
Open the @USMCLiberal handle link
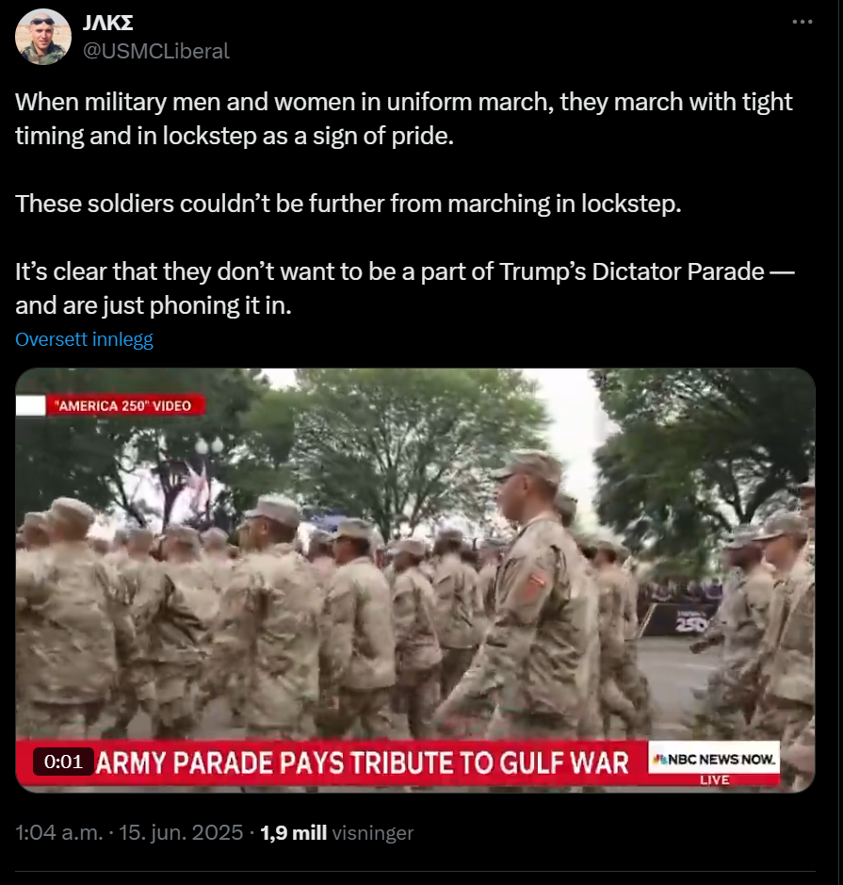coord(156,51)
